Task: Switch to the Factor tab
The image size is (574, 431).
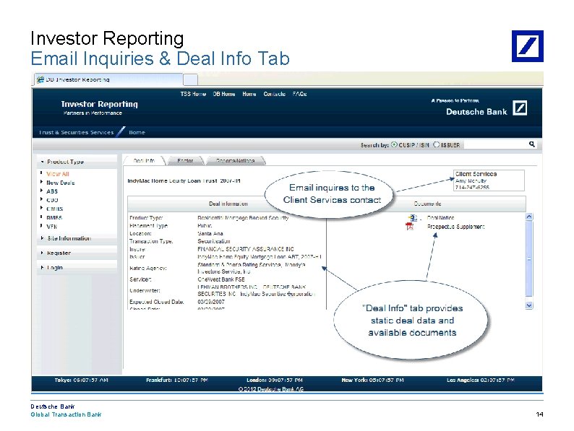Action: (x=185, y=160)
